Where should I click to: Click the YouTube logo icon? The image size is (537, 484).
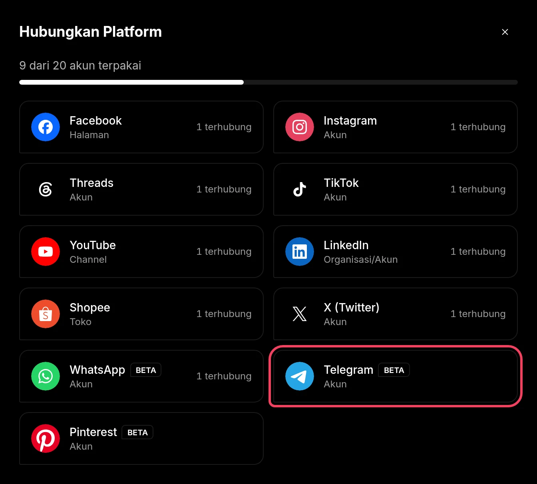(46, 252)
